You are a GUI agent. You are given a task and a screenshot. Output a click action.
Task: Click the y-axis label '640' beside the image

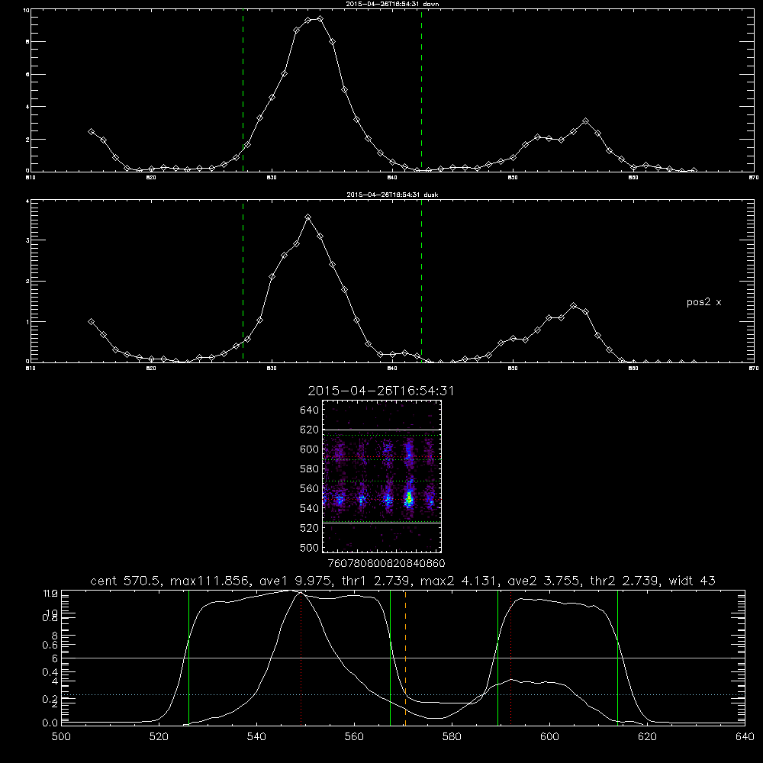310,410
